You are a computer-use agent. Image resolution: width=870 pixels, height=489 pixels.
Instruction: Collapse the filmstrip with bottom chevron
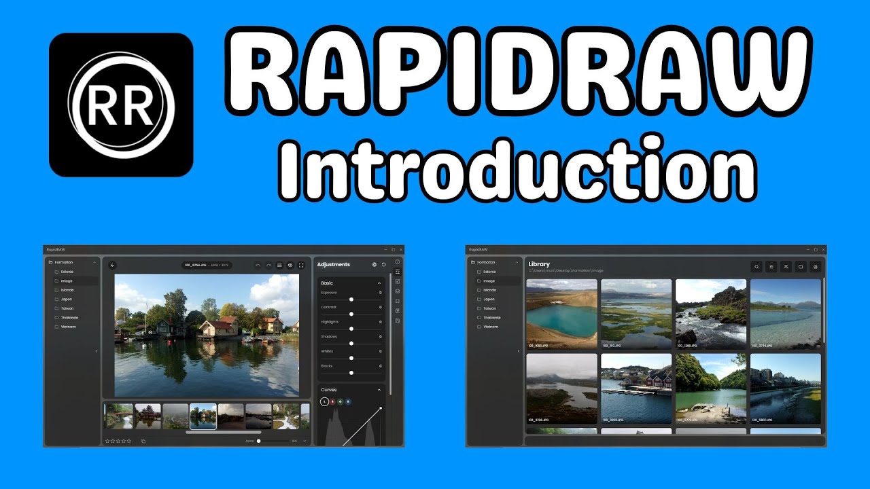coord(304,441)
